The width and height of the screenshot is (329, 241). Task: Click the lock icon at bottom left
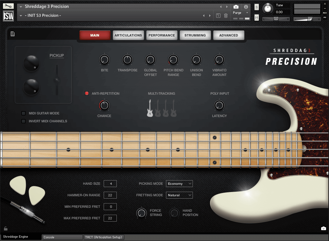click(x=5, y=228)
